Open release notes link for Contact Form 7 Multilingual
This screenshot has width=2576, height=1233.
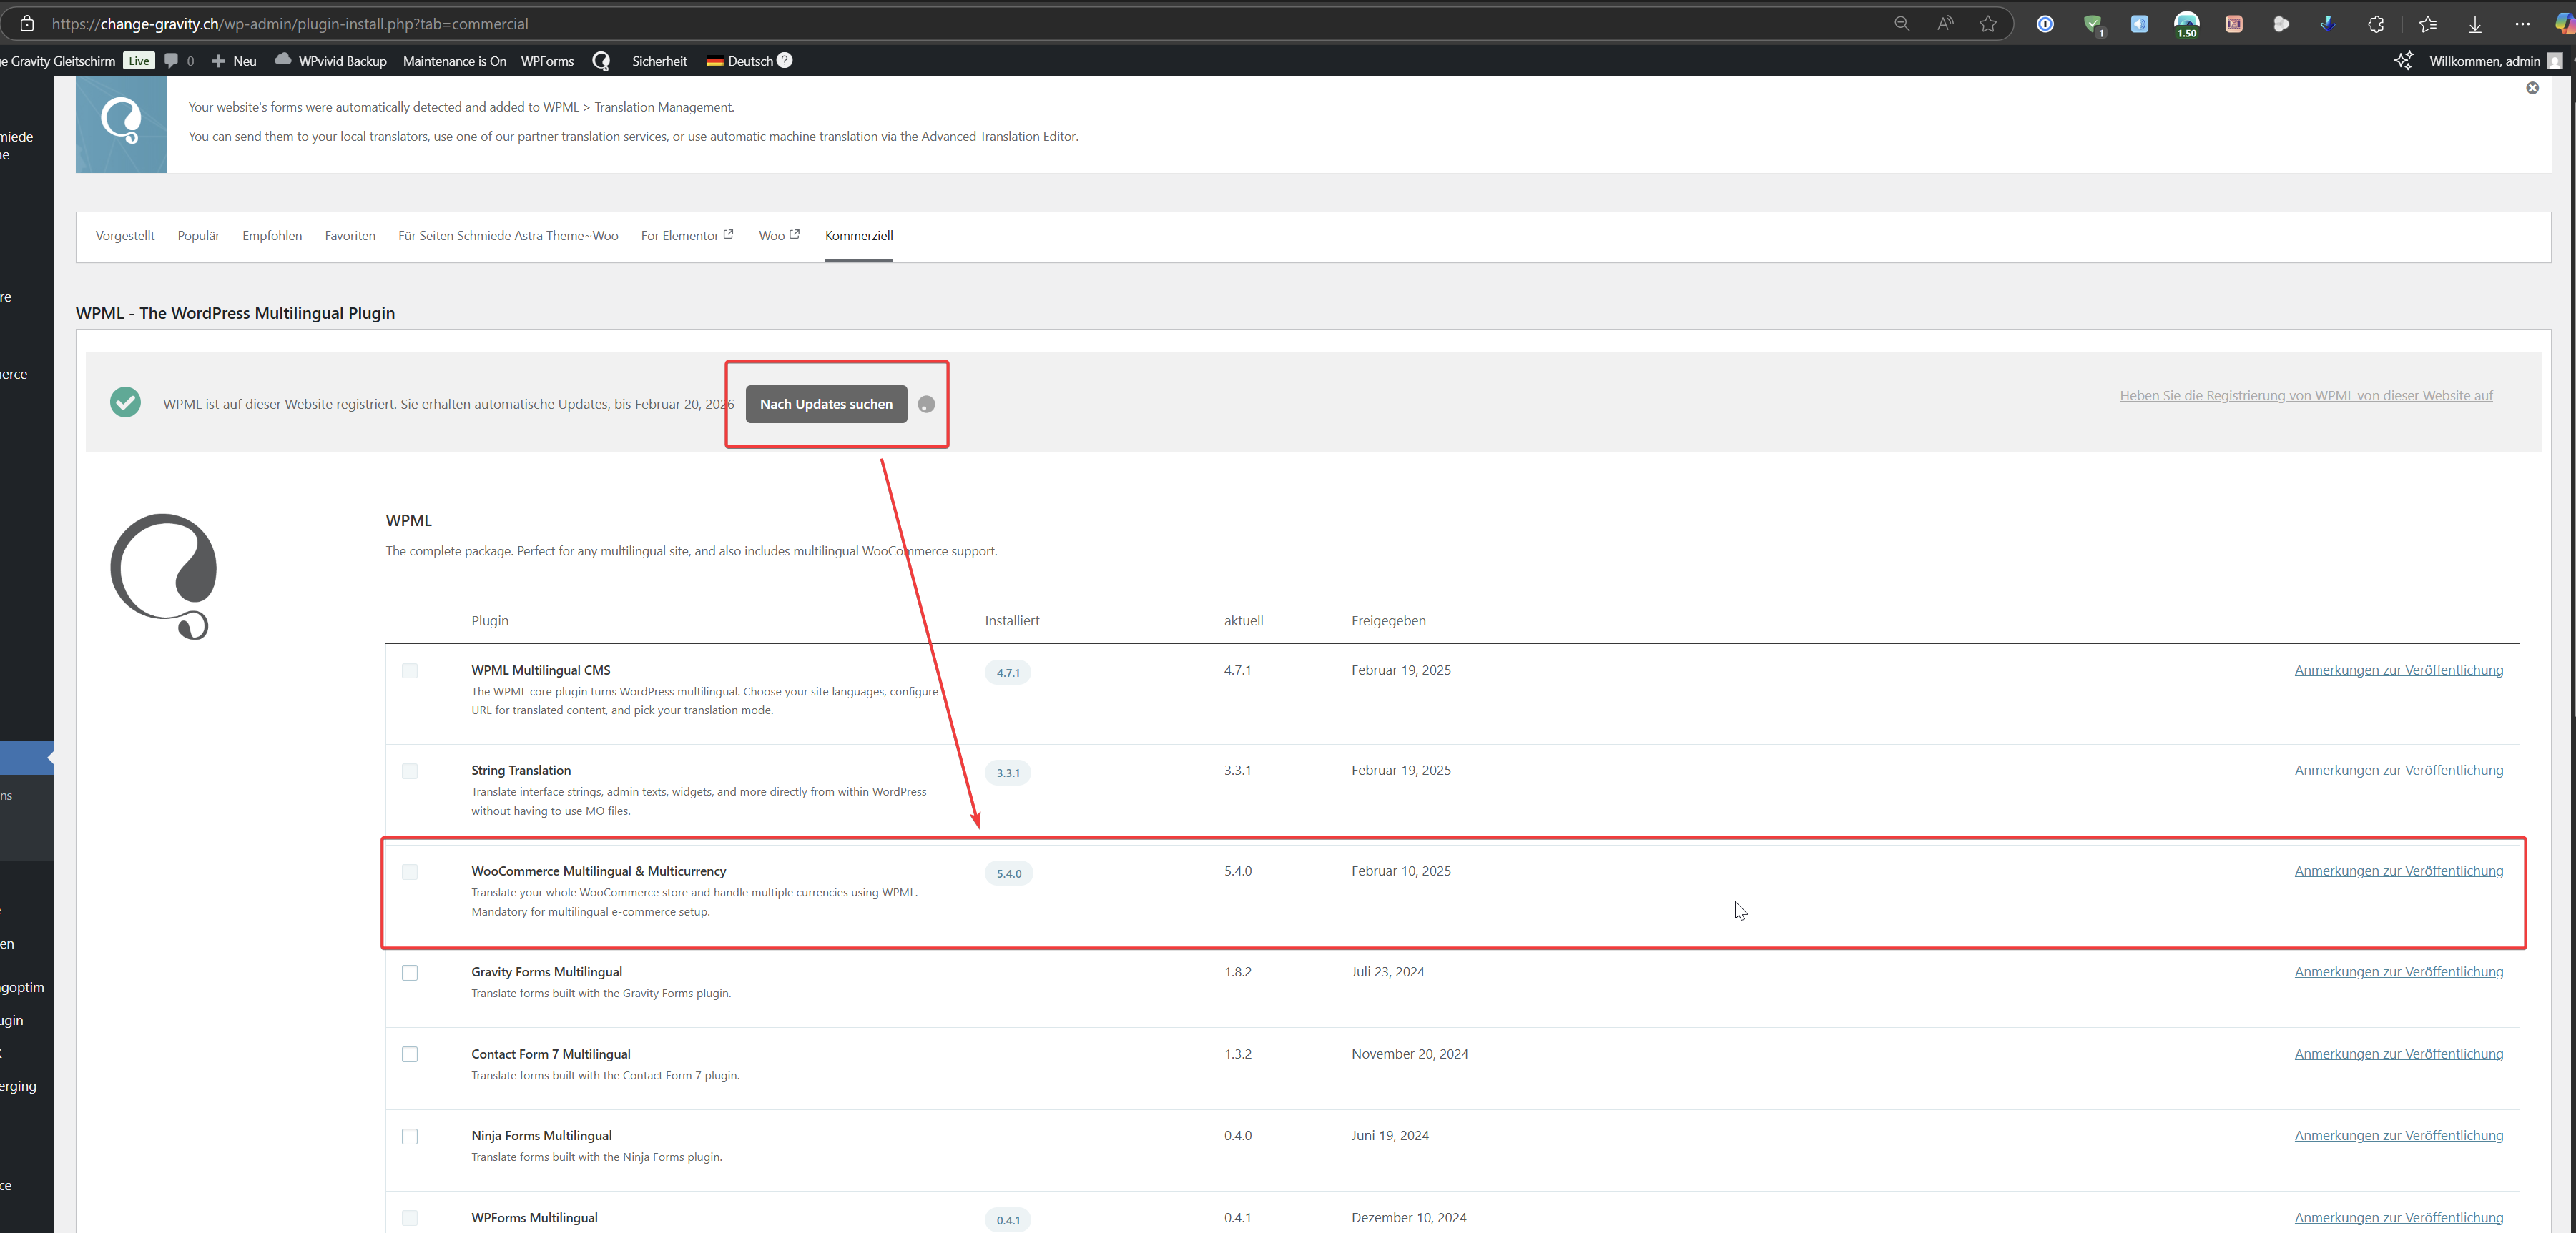click(x=2398, y=1054)
